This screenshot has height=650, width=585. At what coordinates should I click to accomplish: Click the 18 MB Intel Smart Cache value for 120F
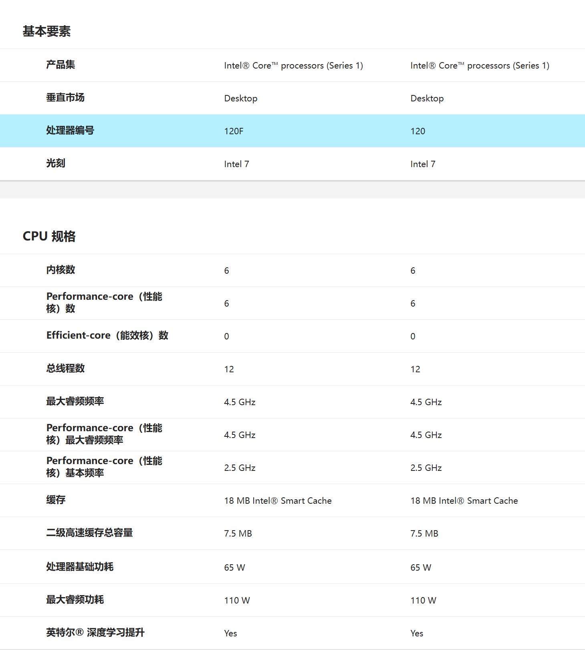(x=278, y=501)
